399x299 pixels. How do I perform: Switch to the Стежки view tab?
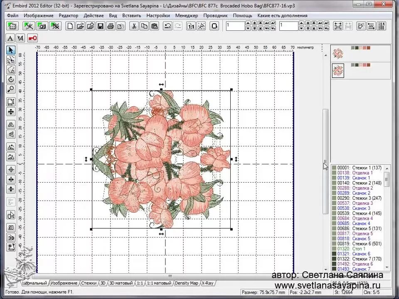(89, 283)
